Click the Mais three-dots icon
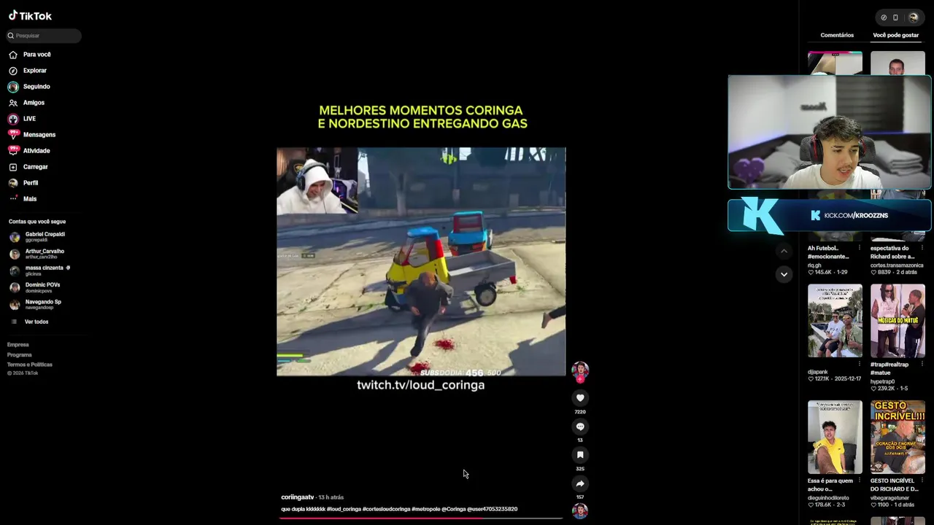This screenshot has height=525, width=934. point(13,198)
